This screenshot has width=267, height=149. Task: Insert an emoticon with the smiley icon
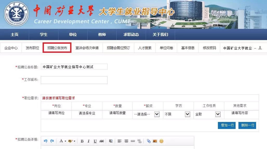(161, 141)
